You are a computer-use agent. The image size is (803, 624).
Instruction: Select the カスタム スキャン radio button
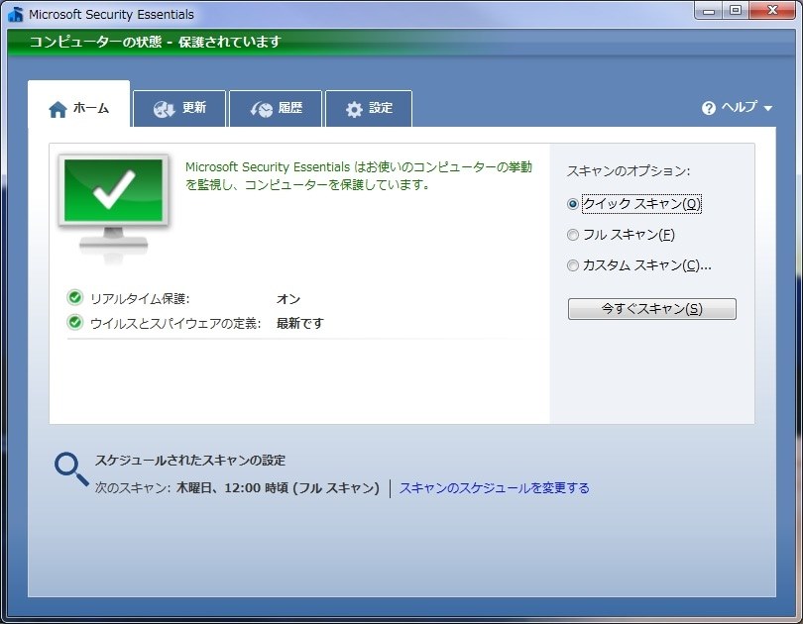pyautogui.click(x=573, y=265)
